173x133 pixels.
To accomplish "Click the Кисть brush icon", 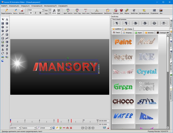I will click(15, 11).
